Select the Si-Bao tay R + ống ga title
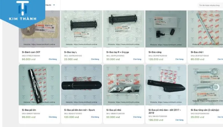 (x=118, y=52)
